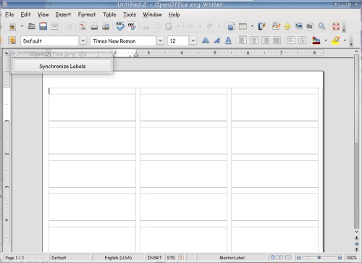This screenshot has height=263, width=362.
Task: Open OpenOffice Help lifebuoy icon
Action: 336,26
